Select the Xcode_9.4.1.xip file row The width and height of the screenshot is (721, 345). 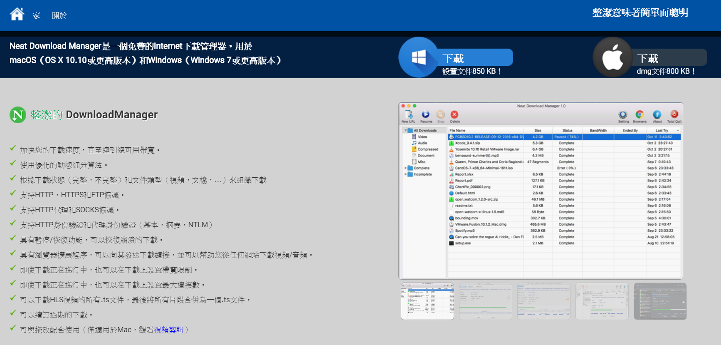click(565, 143)
